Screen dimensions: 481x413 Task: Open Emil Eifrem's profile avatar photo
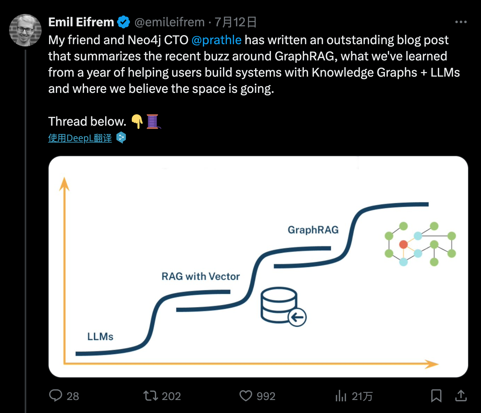pyautogui.click(x=25, y=30)
